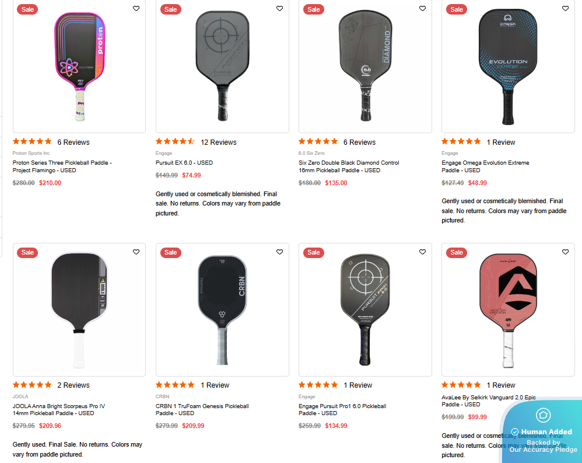
Task: Open Pursuit EX 6.0 - USED title link
Action: click(x=184, y=163)
